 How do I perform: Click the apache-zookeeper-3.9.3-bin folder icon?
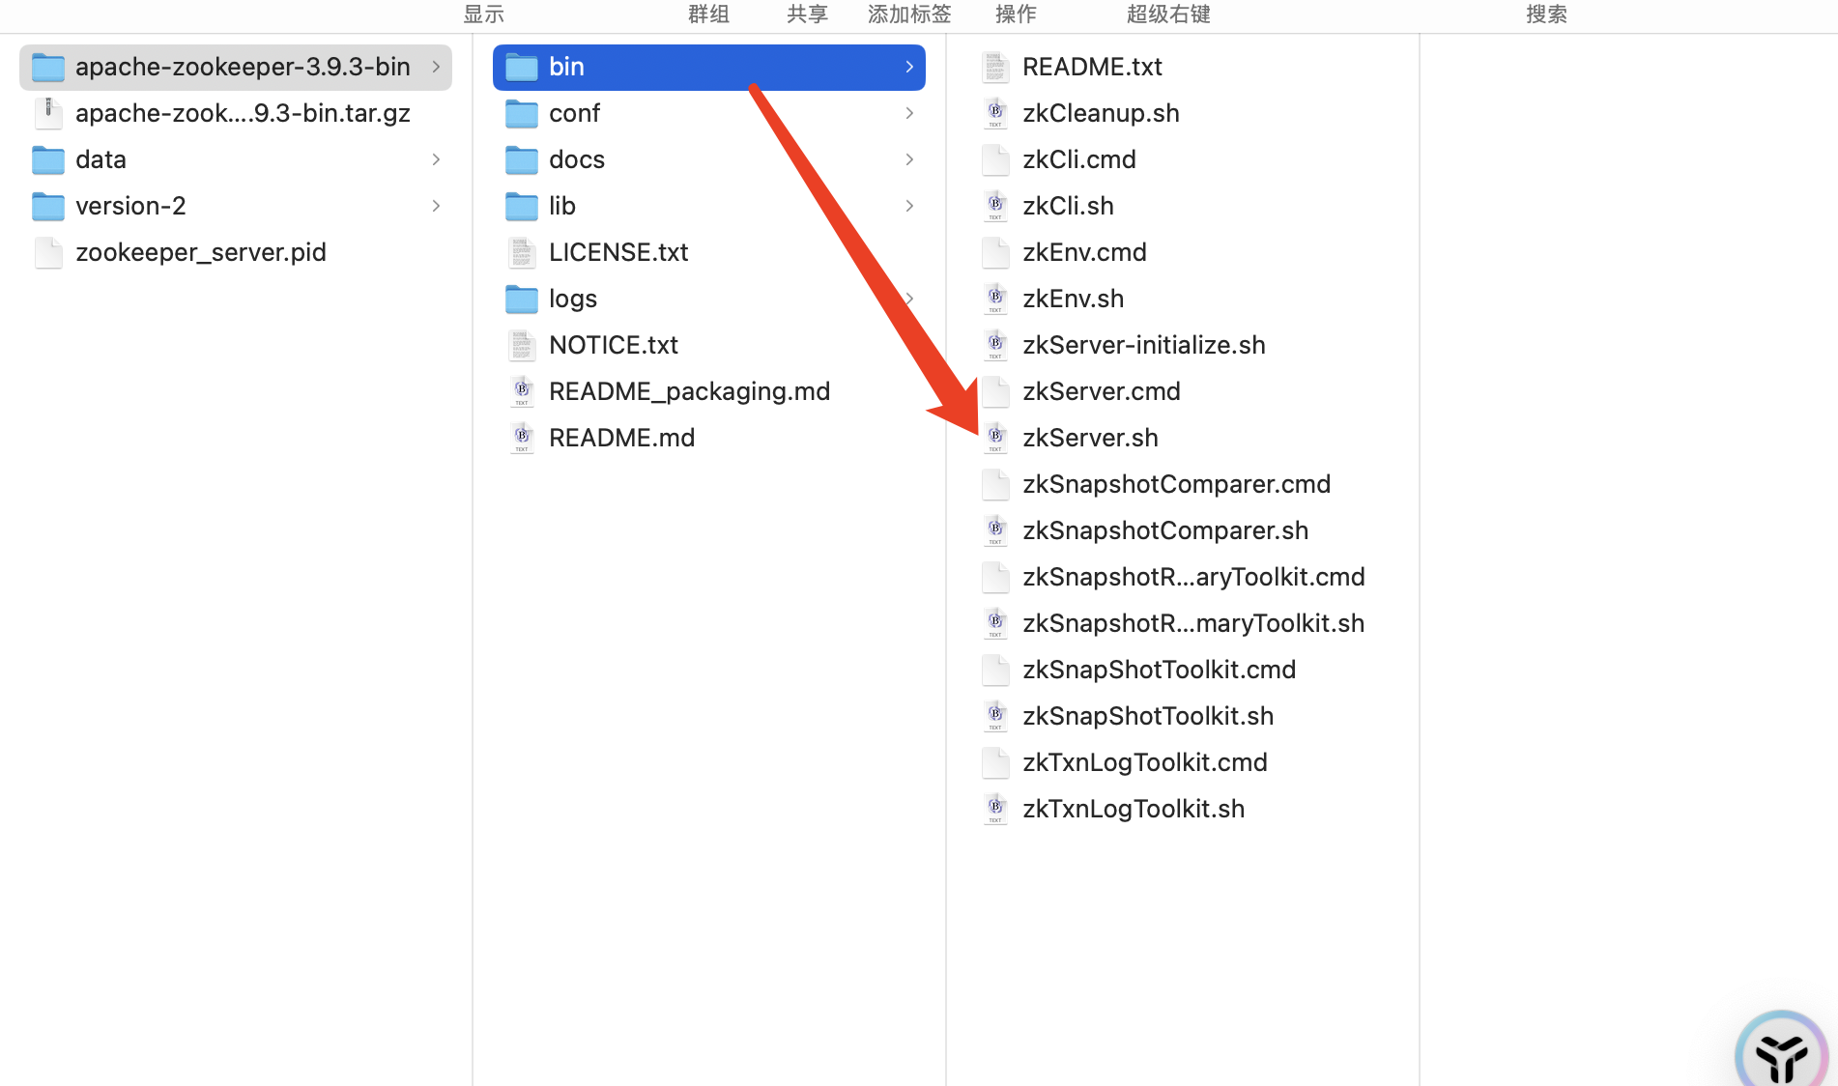[47, 68]
